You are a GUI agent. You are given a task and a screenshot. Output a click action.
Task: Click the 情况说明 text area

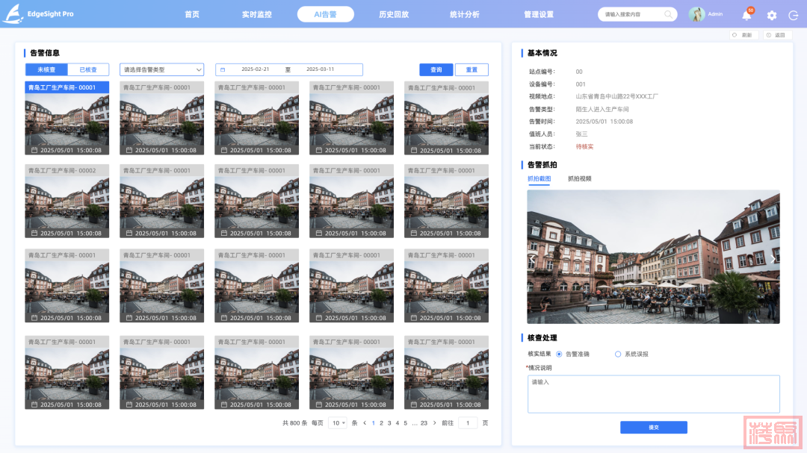pyautogui.click(x=653, y=393)
